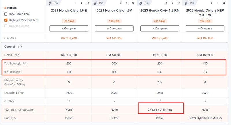231x125 pixels.
Task: Open the 2022 Honda Civic e:HEV 2.0L RS title
Action: (x=205, y=13)
